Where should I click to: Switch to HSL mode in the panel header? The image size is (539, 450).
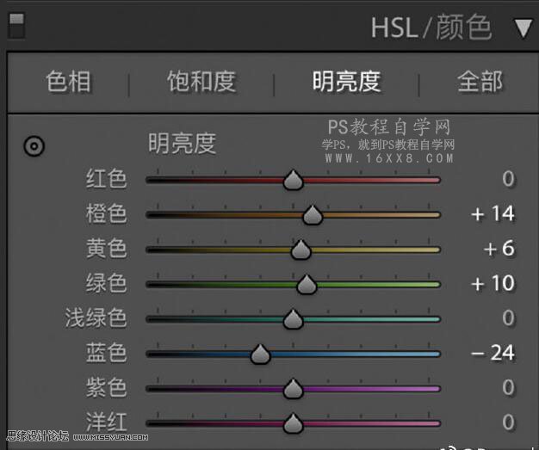(x=393, y=28)
